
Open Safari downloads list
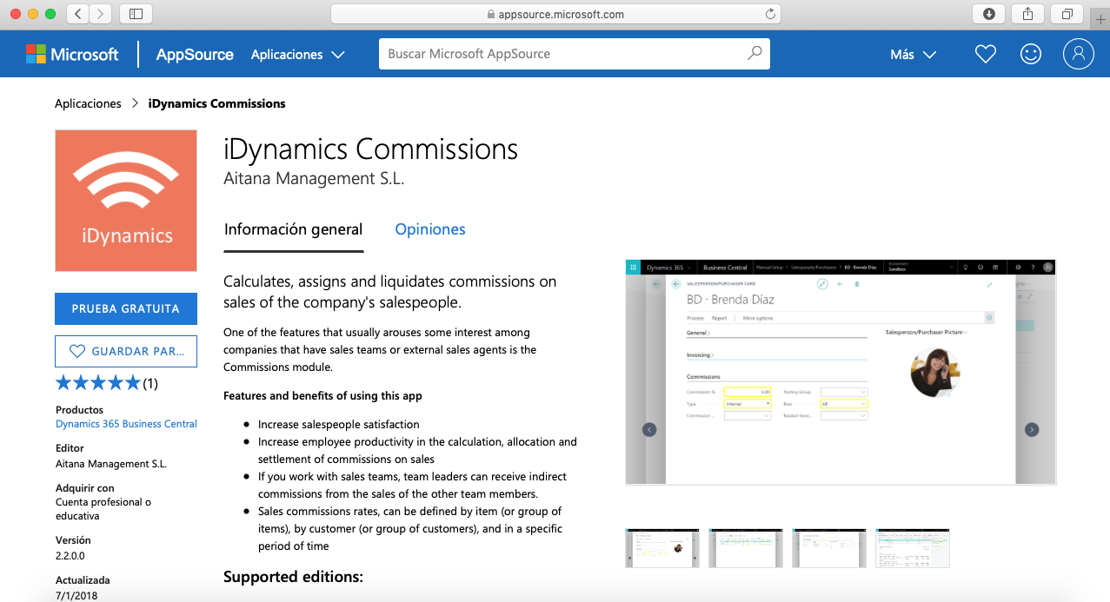(x=988, y=14)
